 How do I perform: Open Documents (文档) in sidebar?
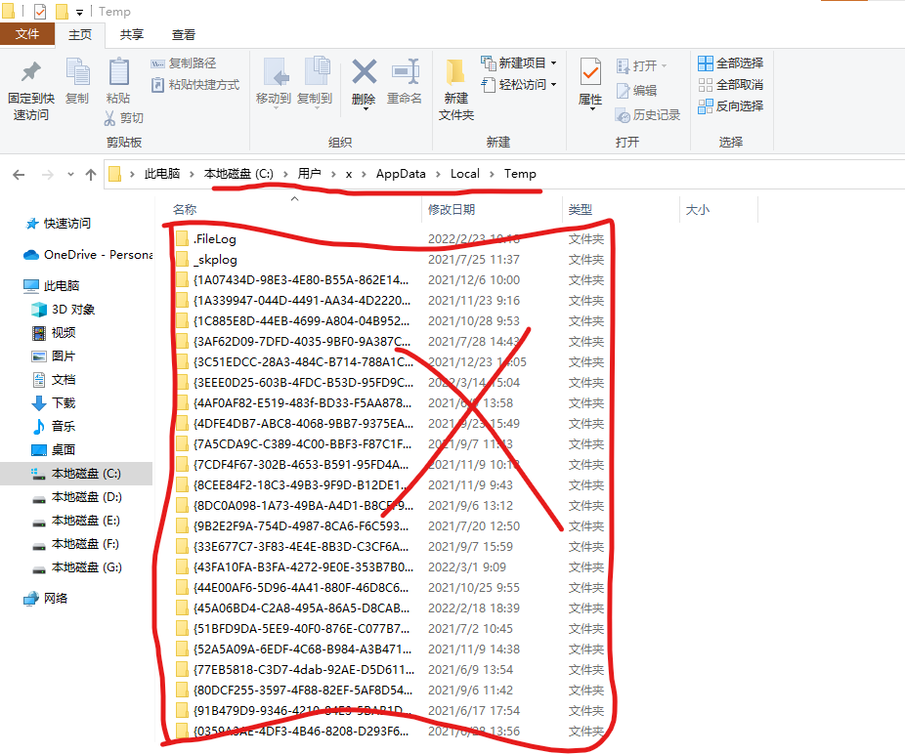coord(54,380)
